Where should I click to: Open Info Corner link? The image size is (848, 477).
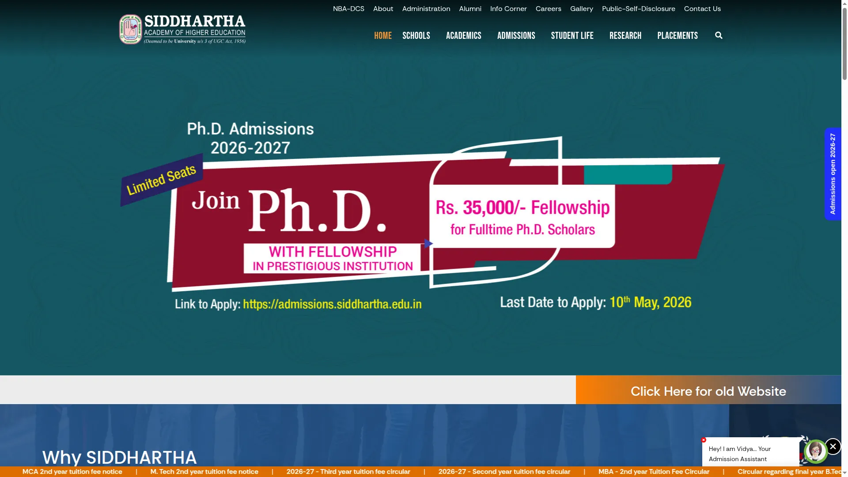(x=508, y=9)
